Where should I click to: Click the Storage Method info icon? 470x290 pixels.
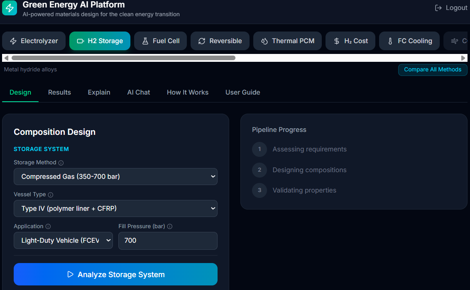click(61, 163)
